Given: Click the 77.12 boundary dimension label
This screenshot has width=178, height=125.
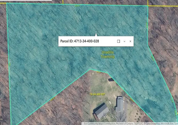Looking at the screenshot, I should coord(98,72).
